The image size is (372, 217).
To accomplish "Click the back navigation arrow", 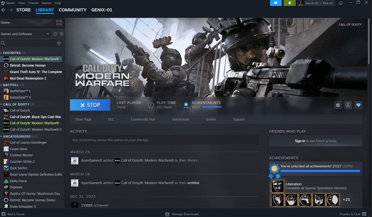I will (3, 10).
